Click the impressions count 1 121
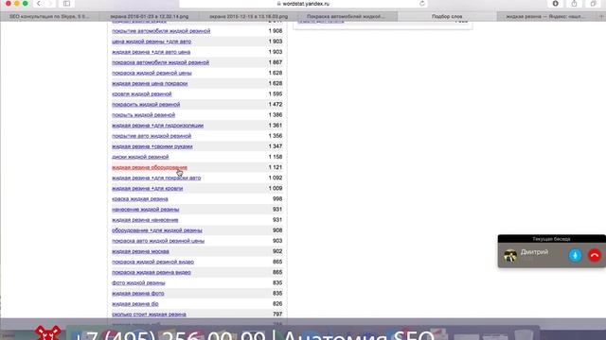This screenshot has height=340, width=606. (x=276, y=167)
